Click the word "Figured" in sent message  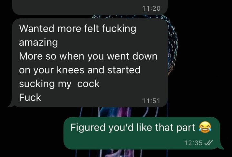(88, 127)
